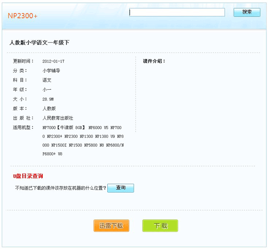This screenshot has width=268, height=249.
Task: Click the 迅雷下载 orange button
Action: point(111,226)
